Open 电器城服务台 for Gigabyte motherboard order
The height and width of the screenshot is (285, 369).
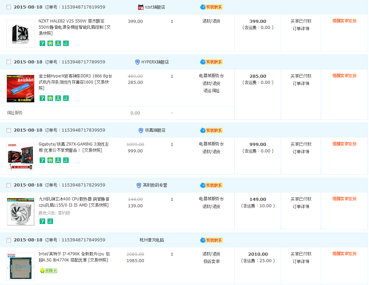[x=211, y=144]
